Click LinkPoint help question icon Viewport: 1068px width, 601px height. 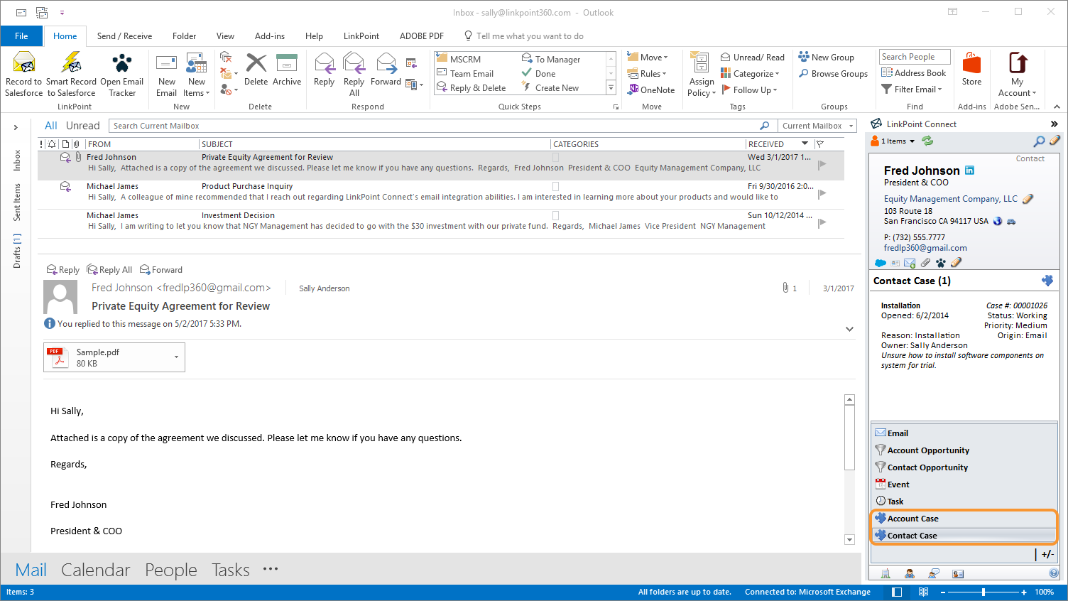tap(1054, 573)
